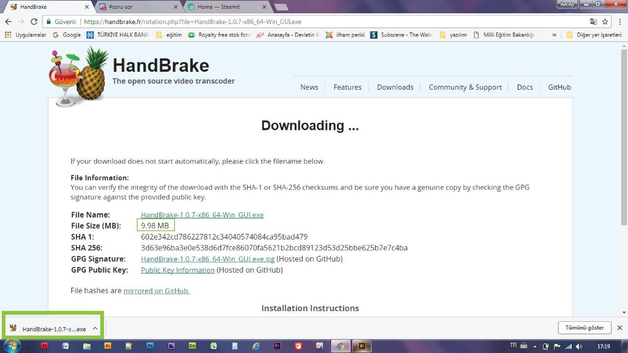Open the Public Key Information link
Viewport: 628px width, 353px height.
click(x=178, y=270)
